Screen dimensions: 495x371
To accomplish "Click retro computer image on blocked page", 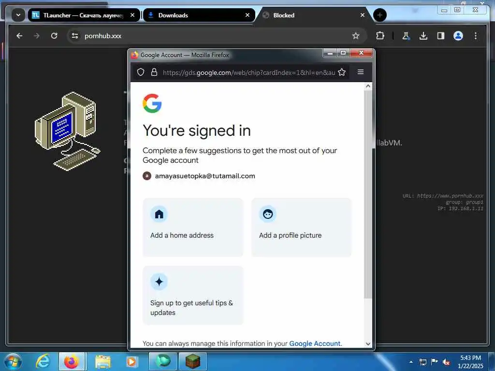I will (x=67, y=131).
